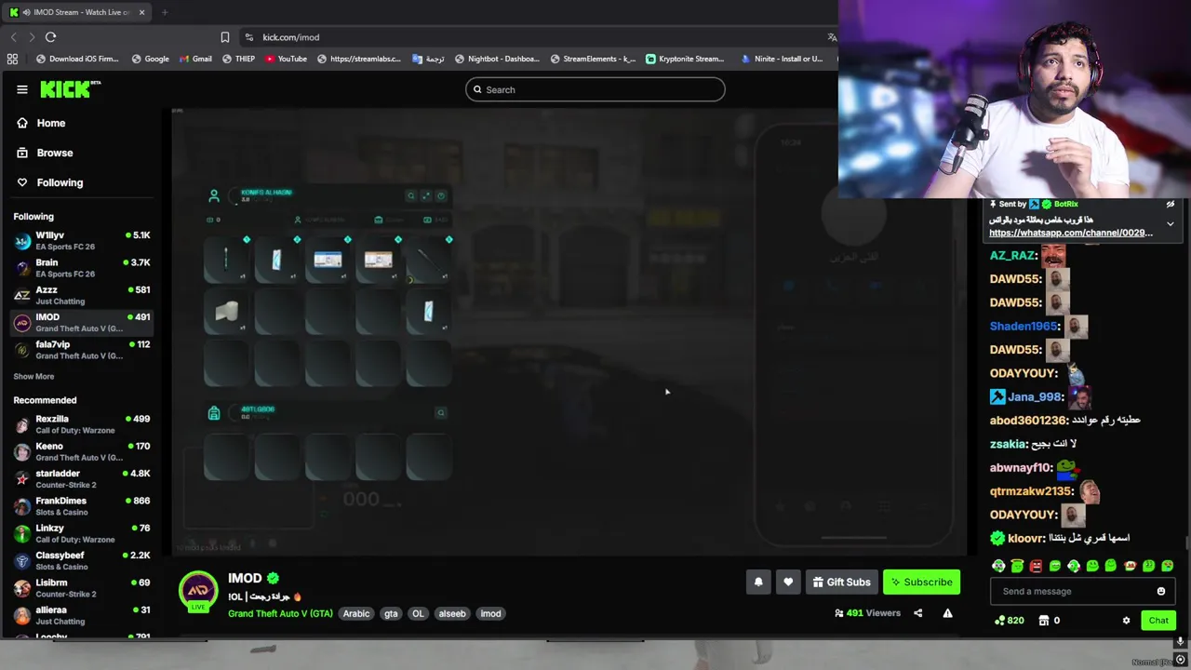Open the apps grid in bookmarks bar
Screen dimensions: 1191x670
coord(12,59)
